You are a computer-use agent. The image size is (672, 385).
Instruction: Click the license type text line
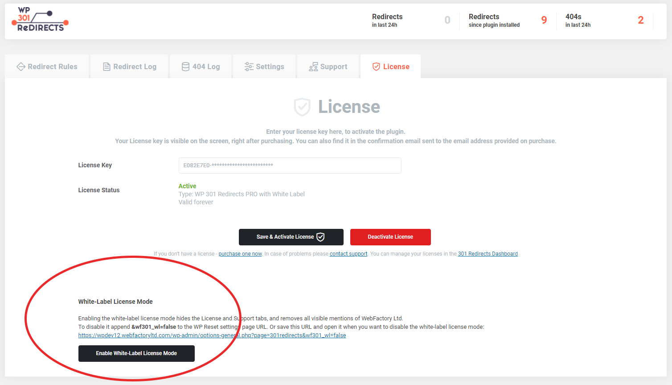(x=242, y=194)
